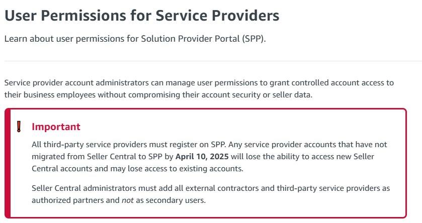The height and width of the screenshot is (223, 422).
Task: Click the word "Providers" in page title
Action: coord(245,15)
